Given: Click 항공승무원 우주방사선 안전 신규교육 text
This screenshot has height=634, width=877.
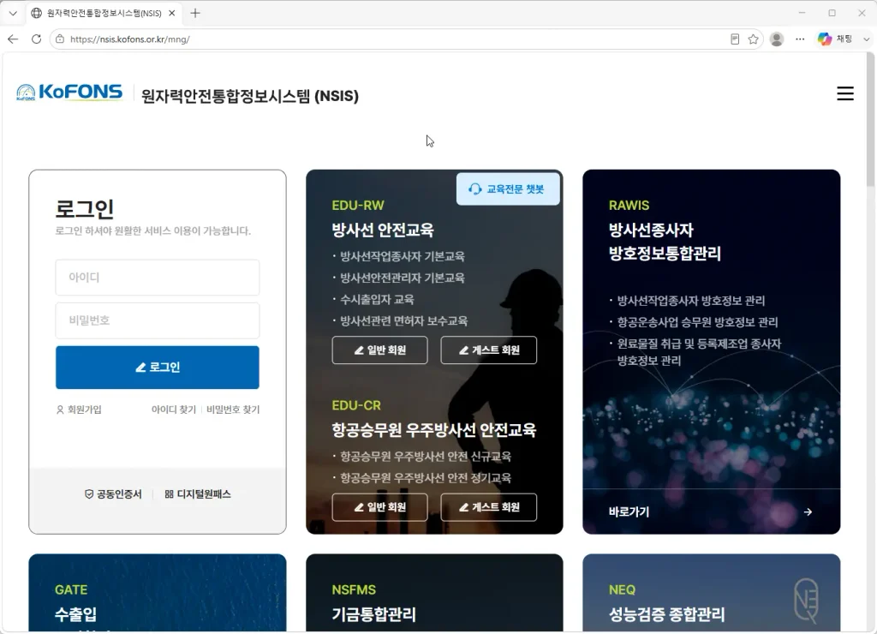Looking at the screenshot, I should point(425,457).
